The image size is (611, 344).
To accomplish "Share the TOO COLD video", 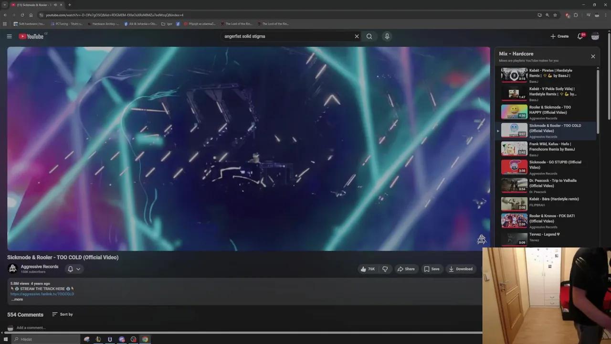I will click(x=406, y=269).
